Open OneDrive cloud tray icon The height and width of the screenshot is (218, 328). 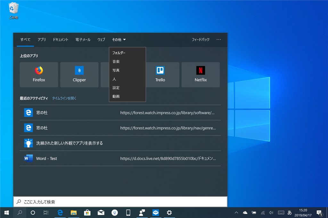tap(245, 213)
